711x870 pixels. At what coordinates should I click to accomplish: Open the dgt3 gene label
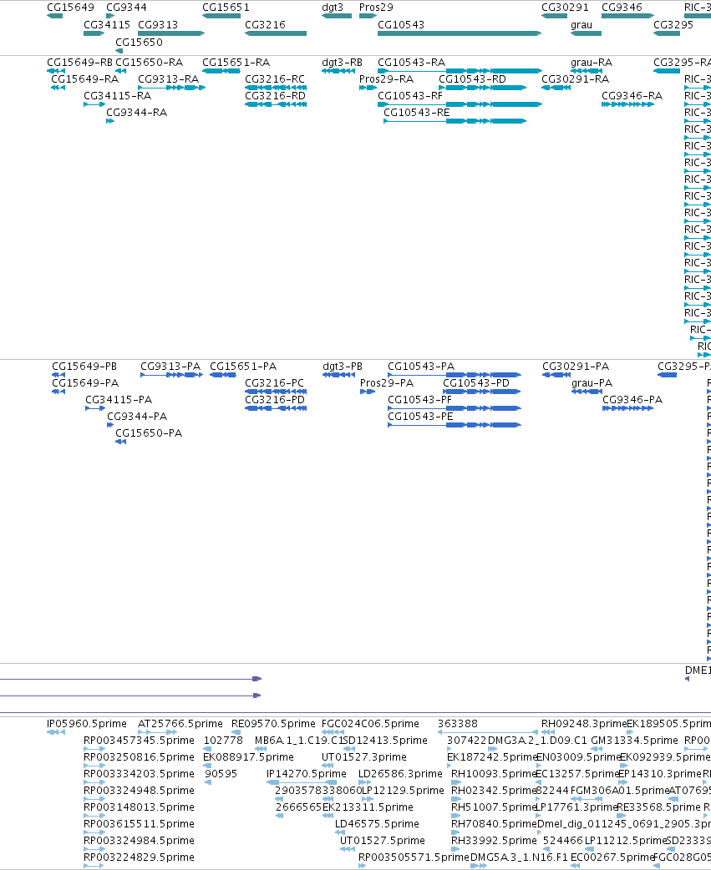click(x=333, y=8)
